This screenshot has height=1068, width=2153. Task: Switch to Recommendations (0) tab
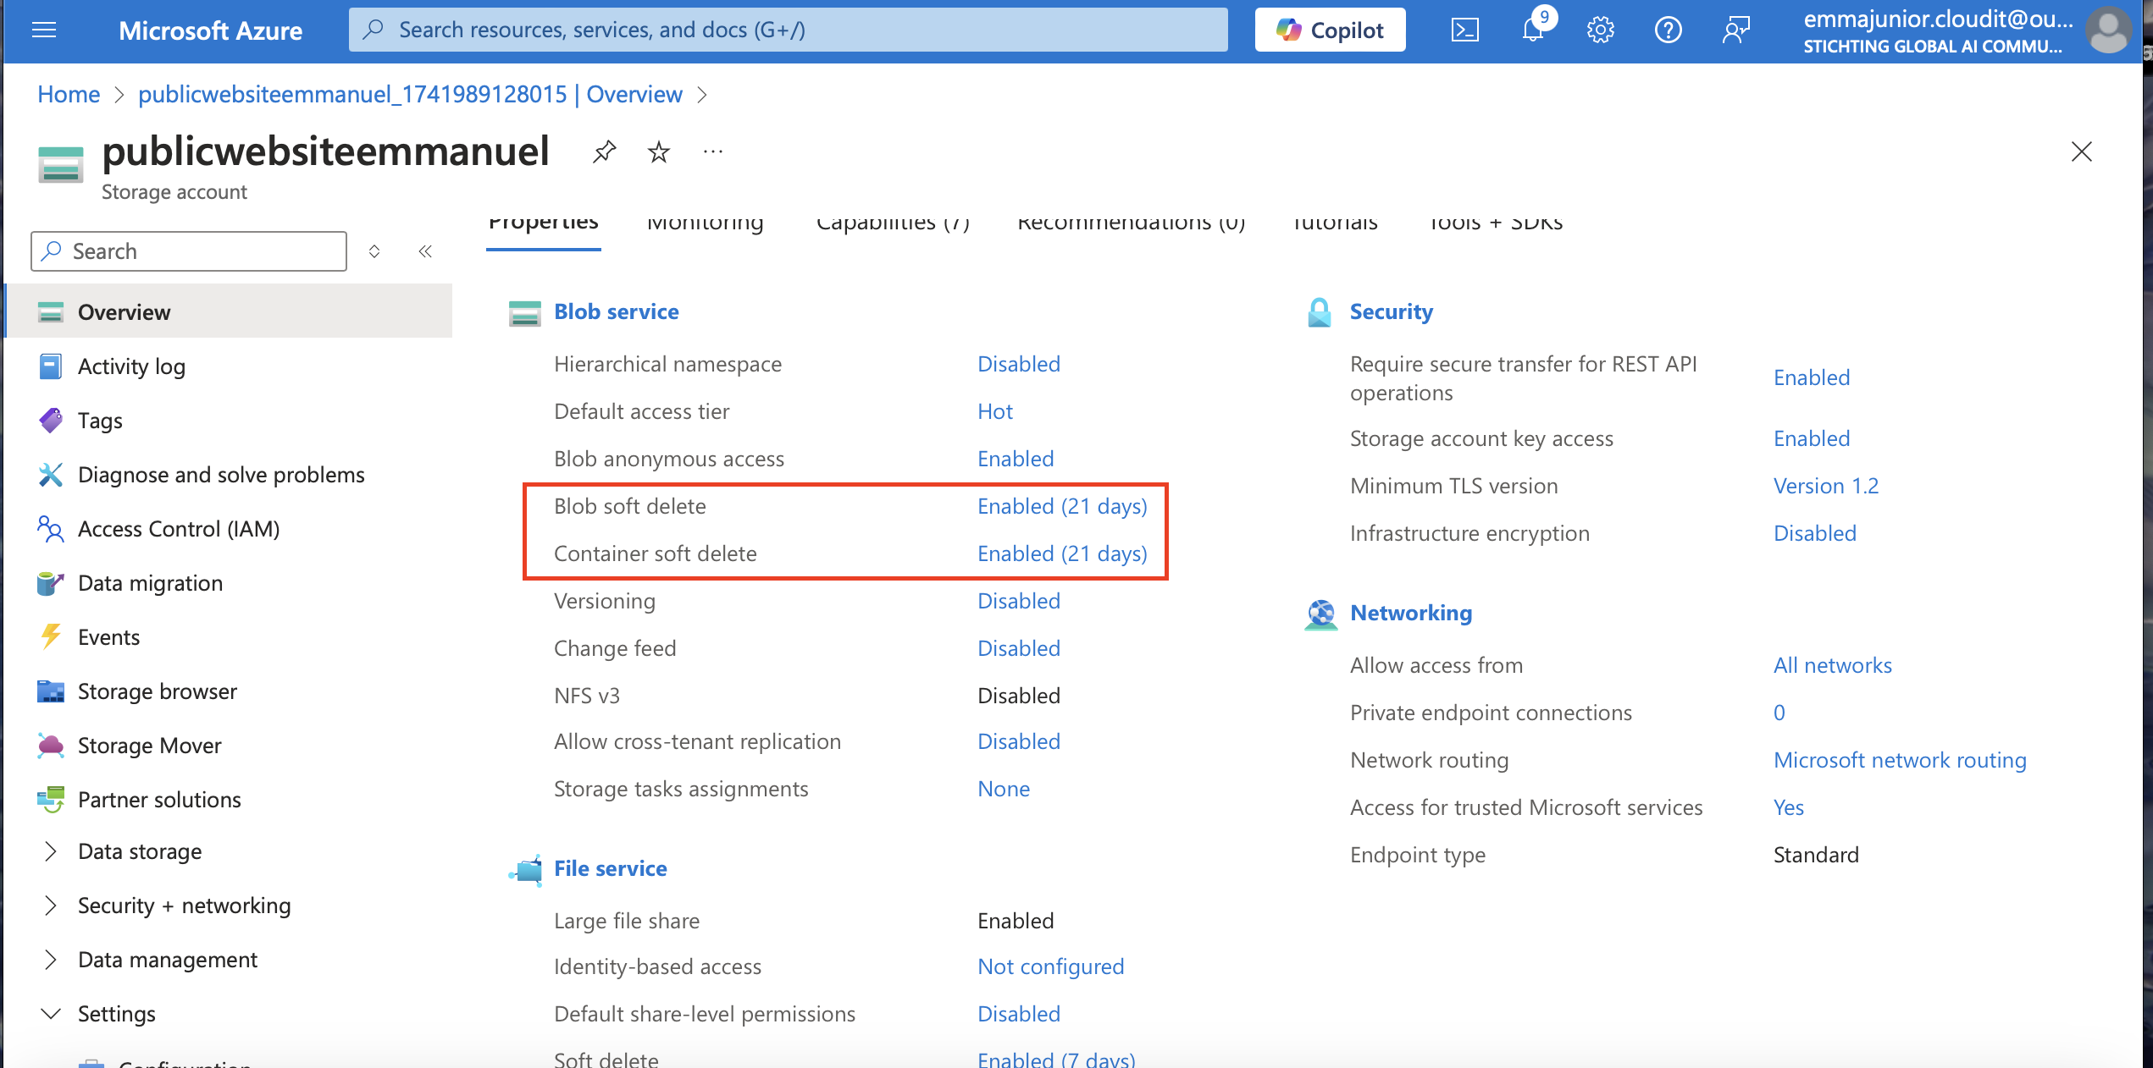1132,225
